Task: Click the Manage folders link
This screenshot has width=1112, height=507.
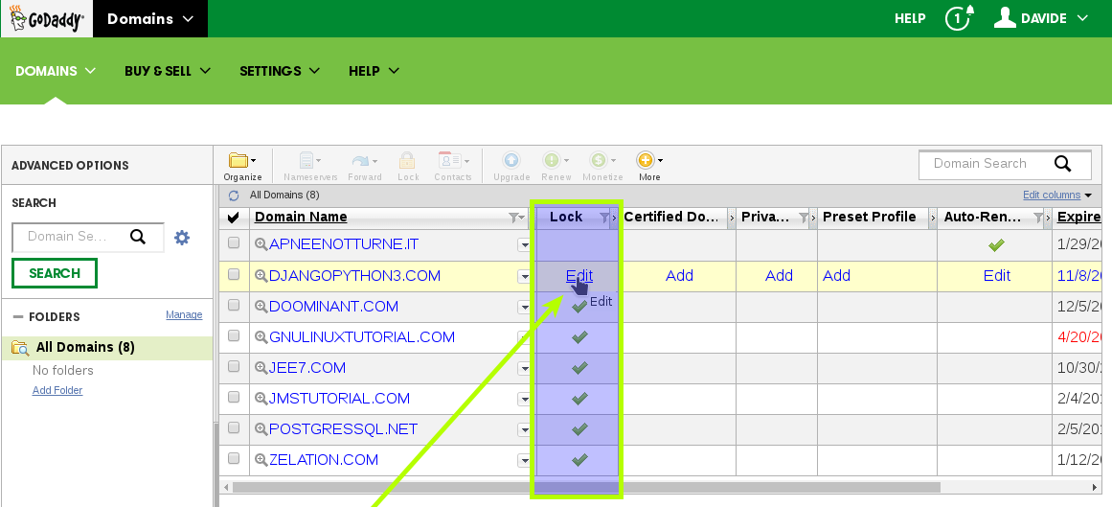Action: pyautogui.click(x=184, y=314)
